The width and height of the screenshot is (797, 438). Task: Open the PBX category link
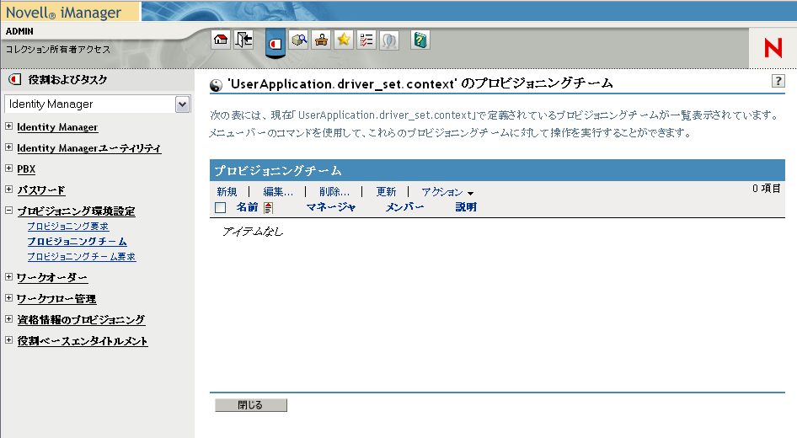point(26,168)
